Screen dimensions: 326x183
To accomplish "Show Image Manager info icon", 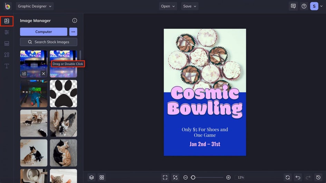I will [75, 20].
